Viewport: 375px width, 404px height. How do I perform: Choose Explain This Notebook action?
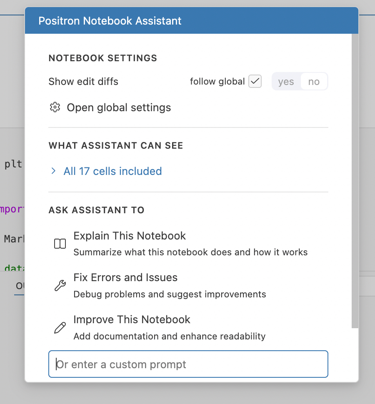(130, 236)
